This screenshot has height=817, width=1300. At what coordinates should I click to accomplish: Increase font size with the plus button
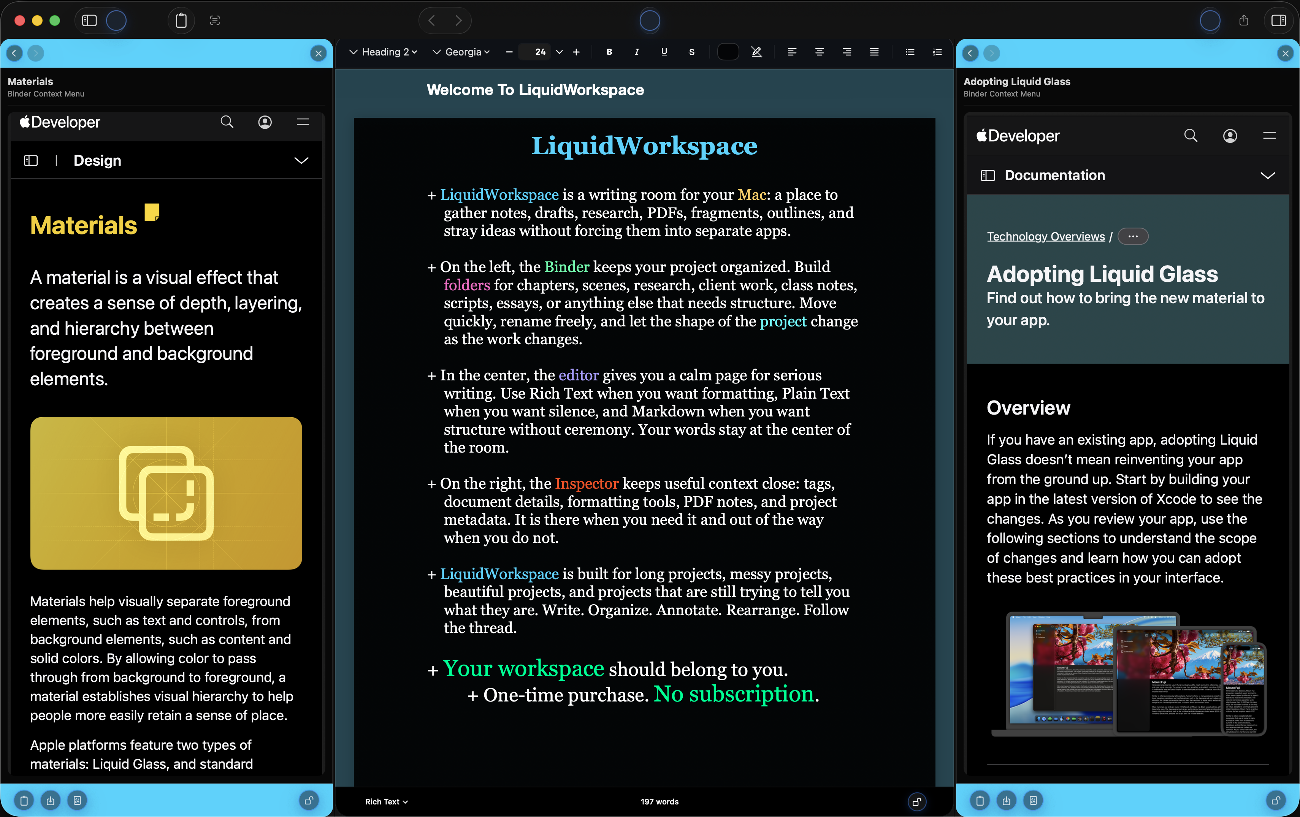(x=576, y=52)
